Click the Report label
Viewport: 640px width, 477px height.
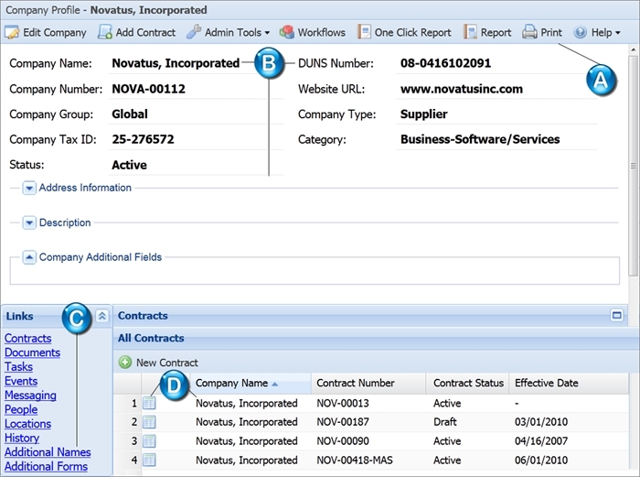pos(496,32)
